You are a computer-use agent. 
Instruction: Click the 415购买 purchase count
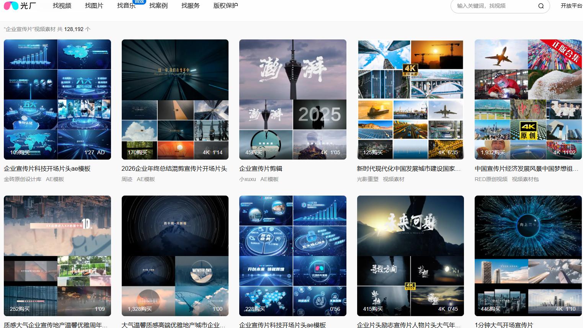coord(373,309)
